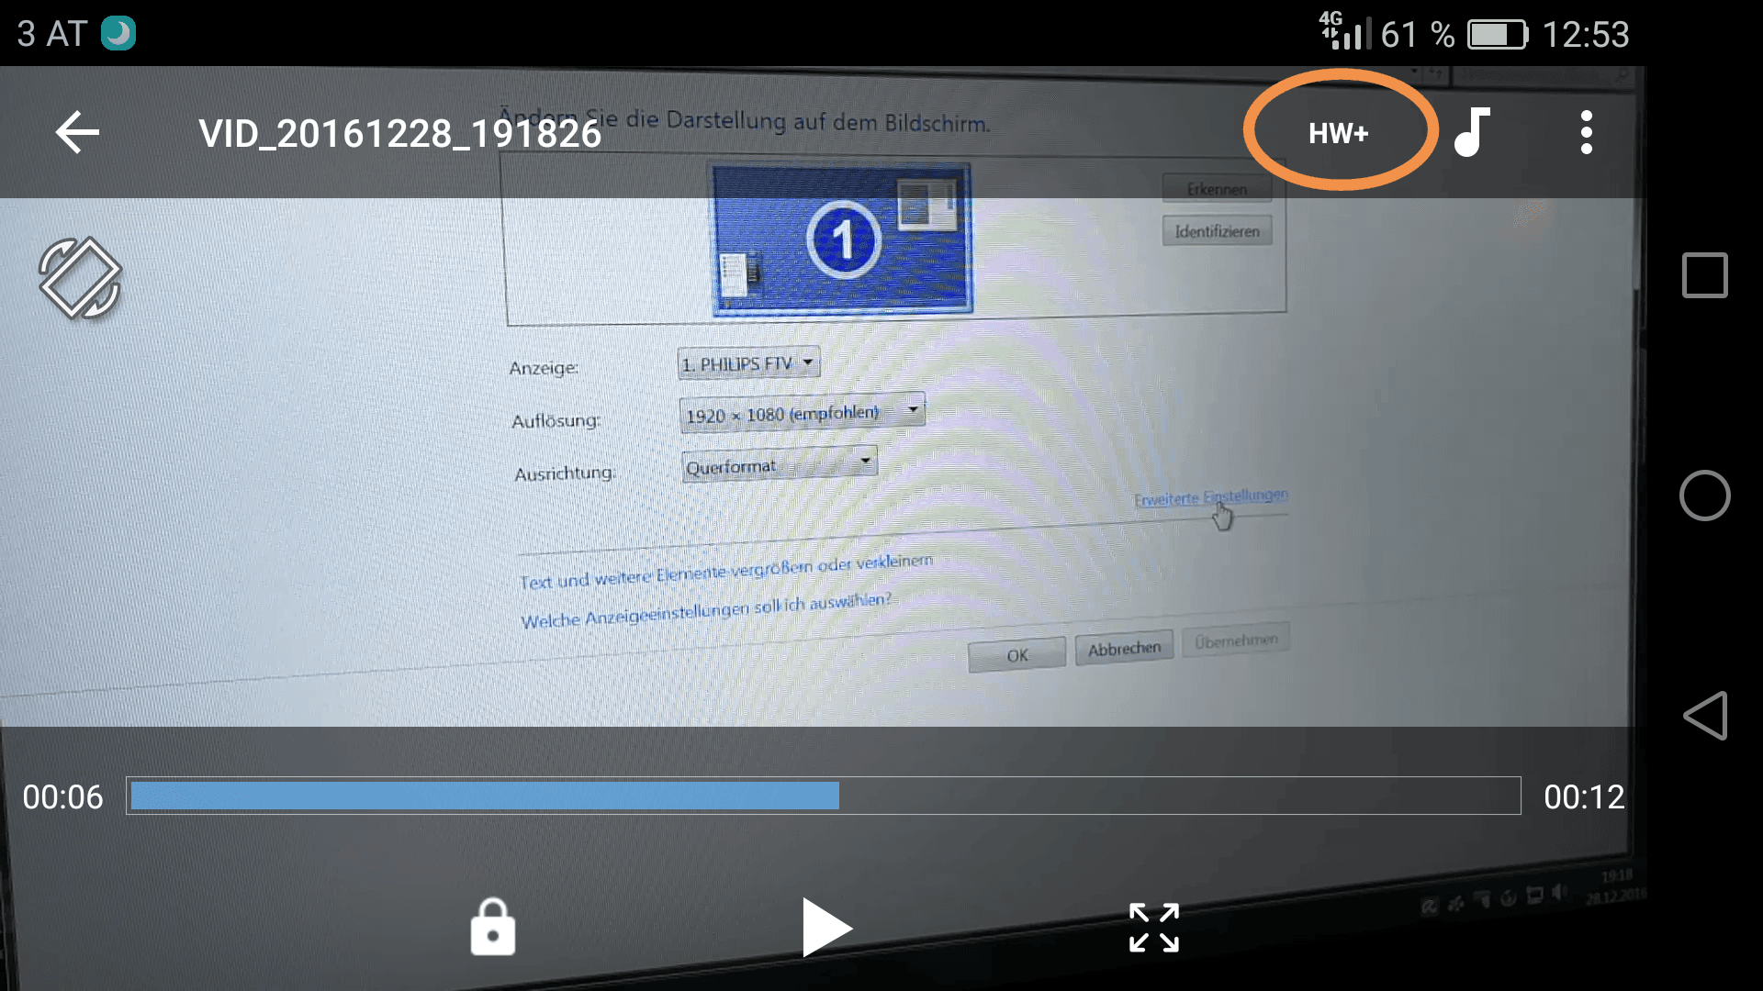1763x991 pixels.
Task: Tap the Android back triangle button
Action: tap(1705, 716)
